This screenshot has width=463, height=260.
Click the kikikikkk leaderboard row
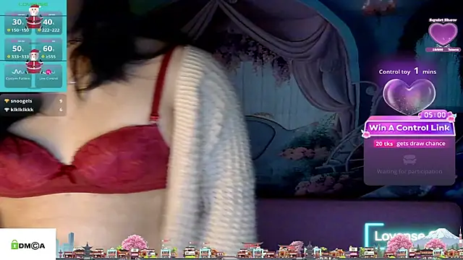click(33, 109)
